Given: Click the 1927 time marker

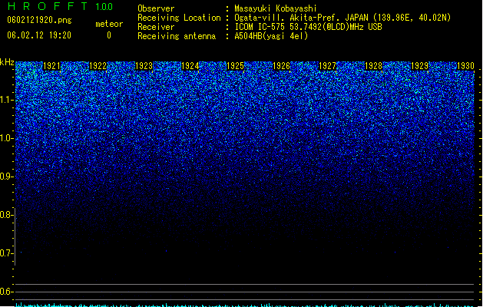Looking at the screenshot, I should (x=327, y=66).
